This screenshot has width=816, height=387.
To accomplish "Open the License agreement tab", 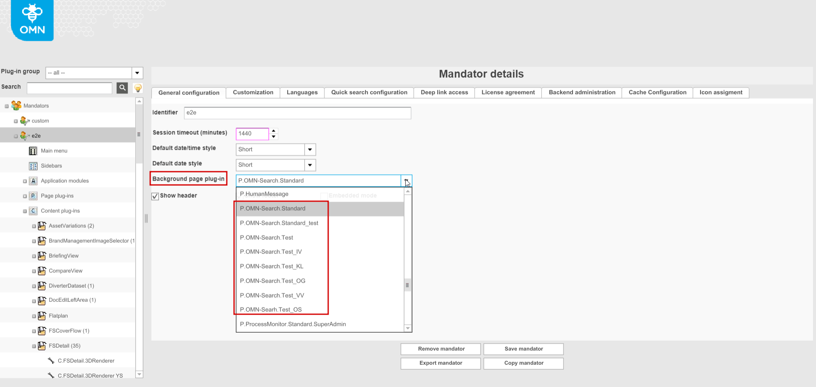I will coord(507,92).
